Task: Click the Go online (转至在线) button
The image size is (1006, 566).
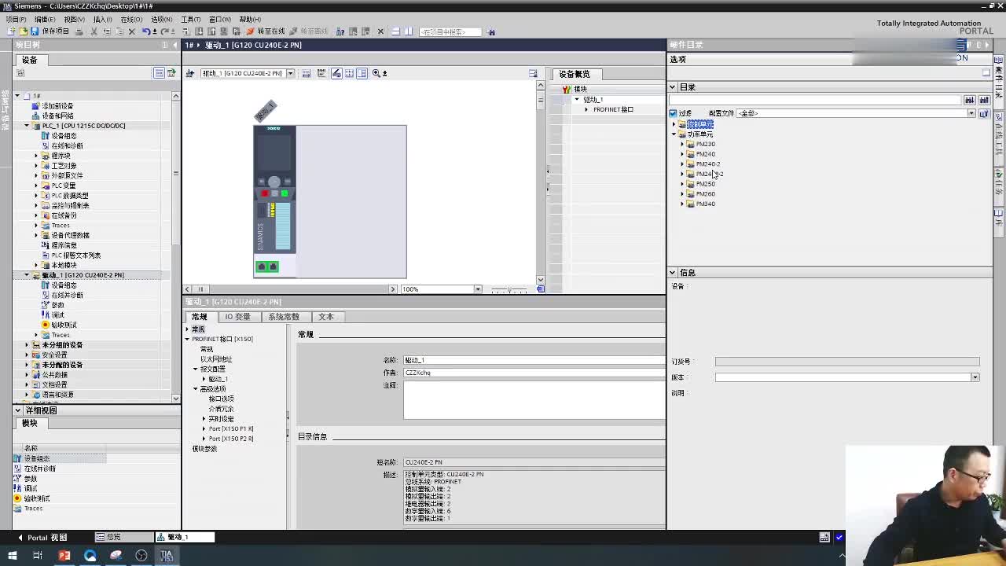Action: tap(266, 31)
